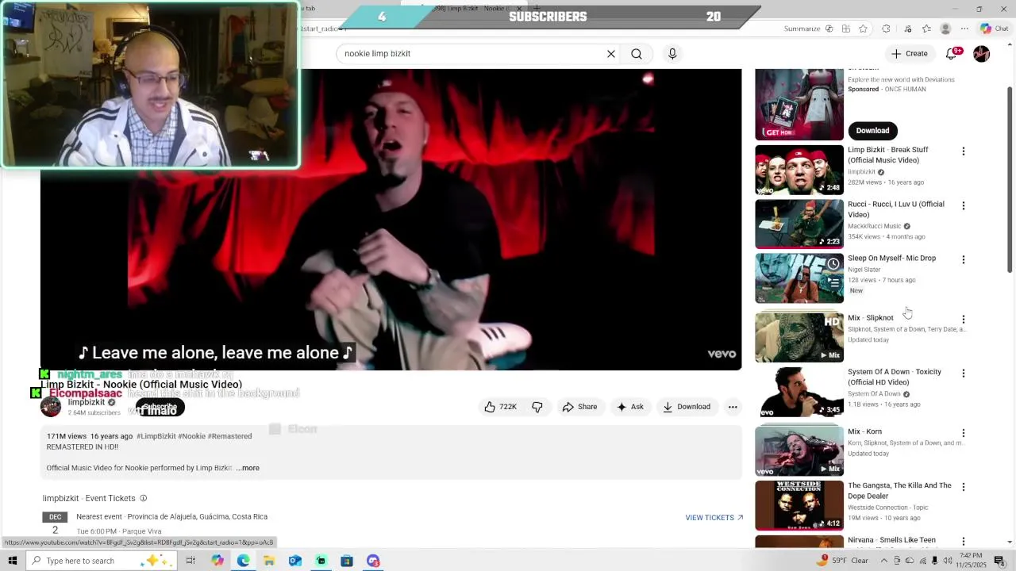1016x571 pixels.
Task: Open Copilot Chat in Edge toolbar
Action: (994, 29)
